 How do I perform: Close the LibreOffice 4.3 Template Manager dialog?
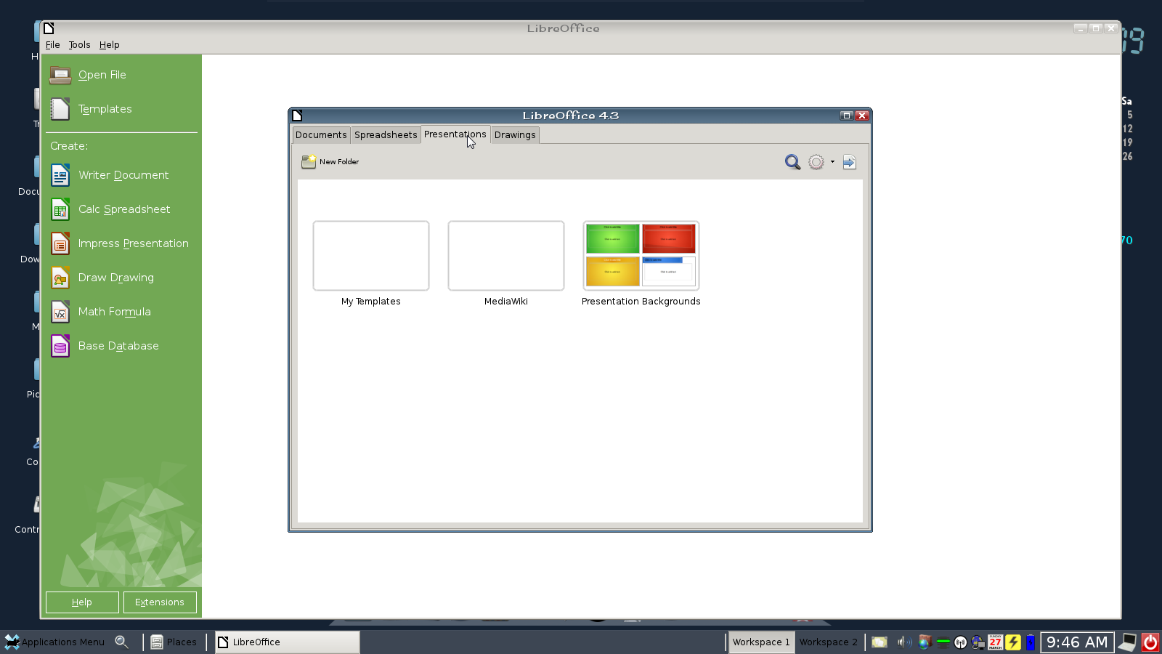862,116
